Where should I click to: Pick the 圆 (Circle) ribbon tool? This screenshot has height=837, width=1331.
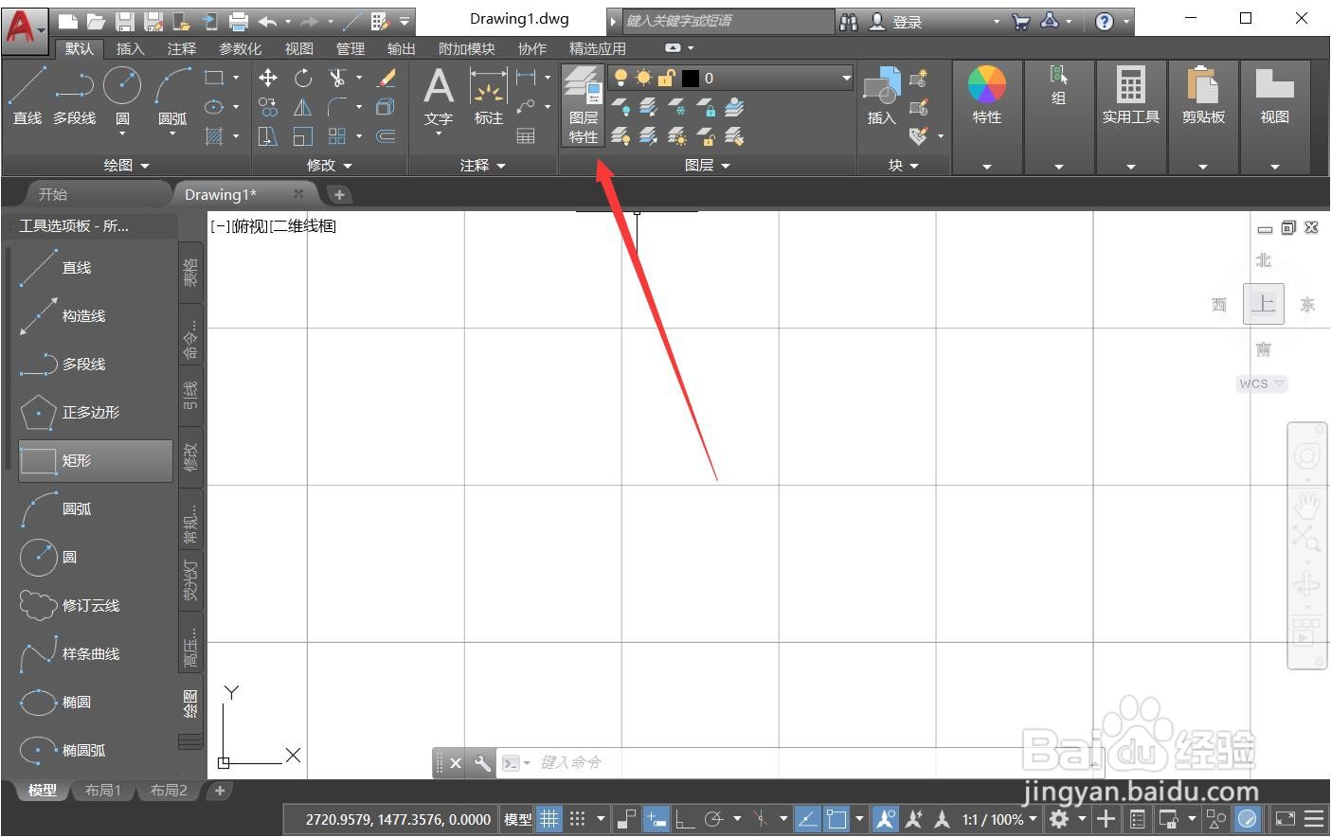click(122, 97)
